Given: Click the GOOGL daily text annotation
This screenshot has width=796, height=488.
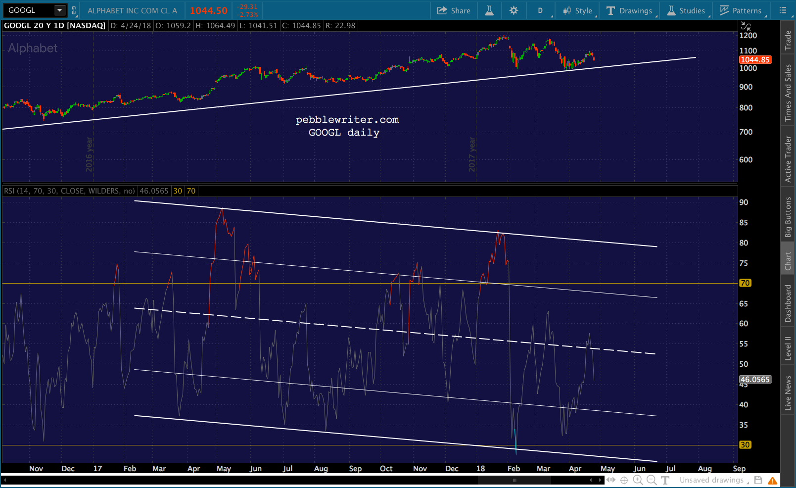Looking at the screenshot, I should tap(344, 133).
